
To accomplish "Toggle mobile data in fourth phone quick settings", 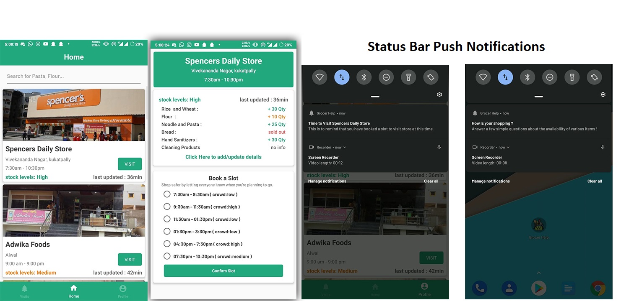I will pos(505,77).
